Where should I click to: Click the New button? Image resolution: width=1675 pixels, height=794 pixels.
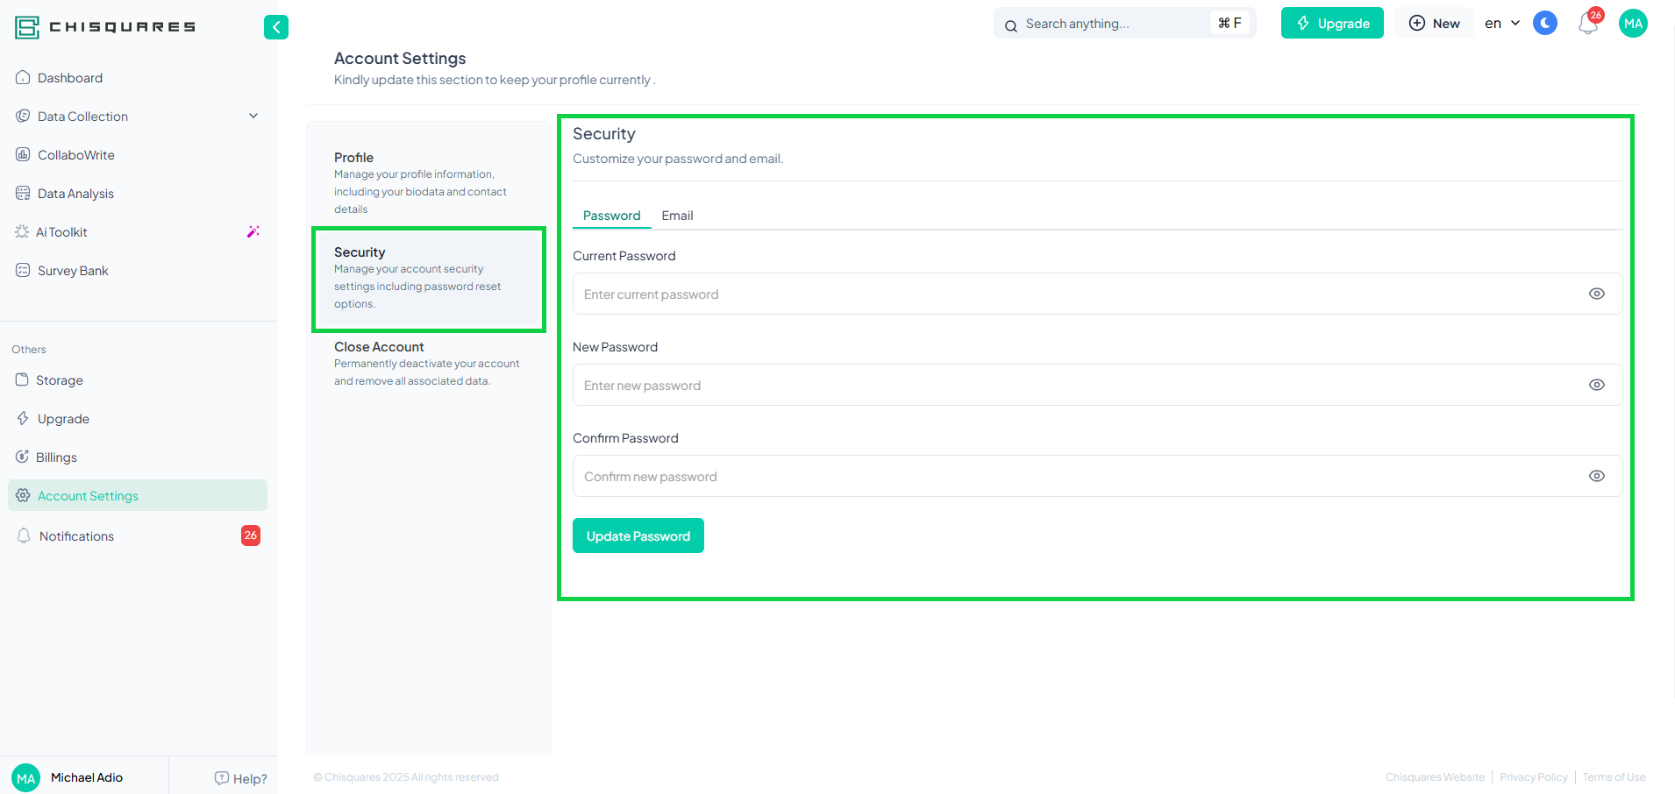1434,23
